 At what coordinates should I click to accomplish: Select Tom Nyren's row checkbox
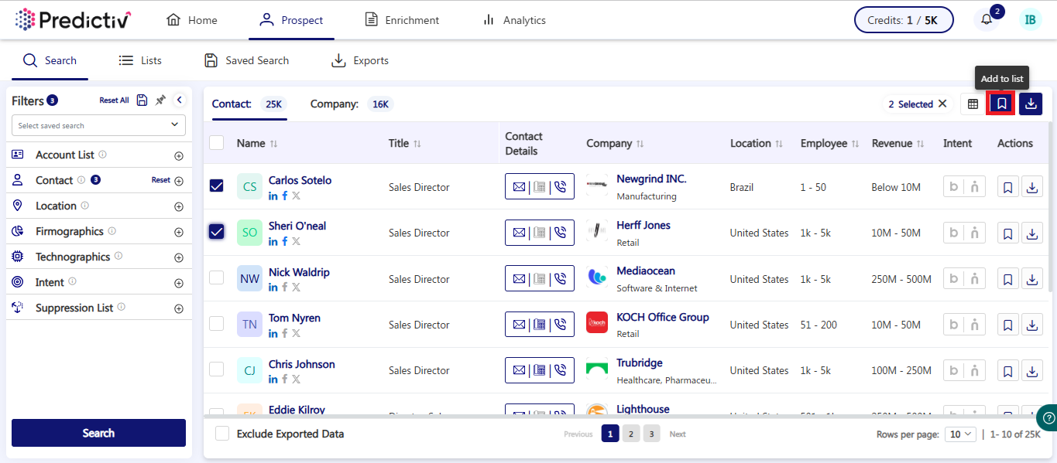217,323
